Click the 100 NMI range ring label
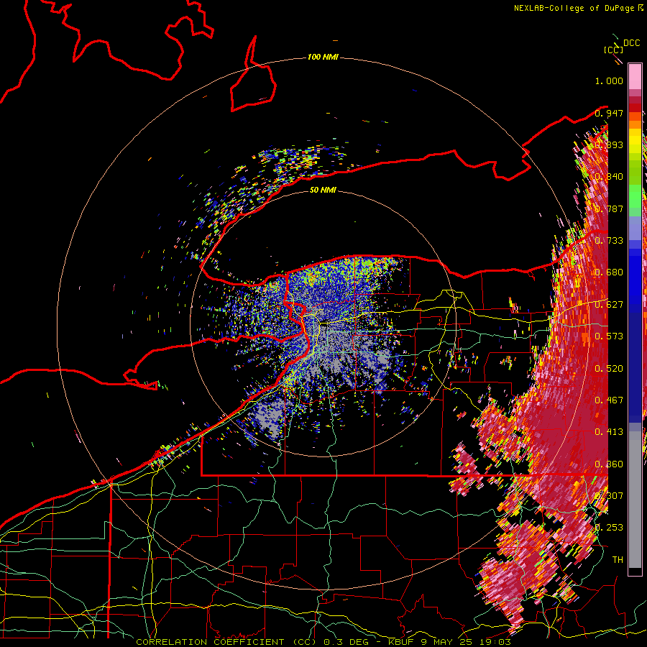The width and height of the screenshot is (647, 647). tap(323, 57)
